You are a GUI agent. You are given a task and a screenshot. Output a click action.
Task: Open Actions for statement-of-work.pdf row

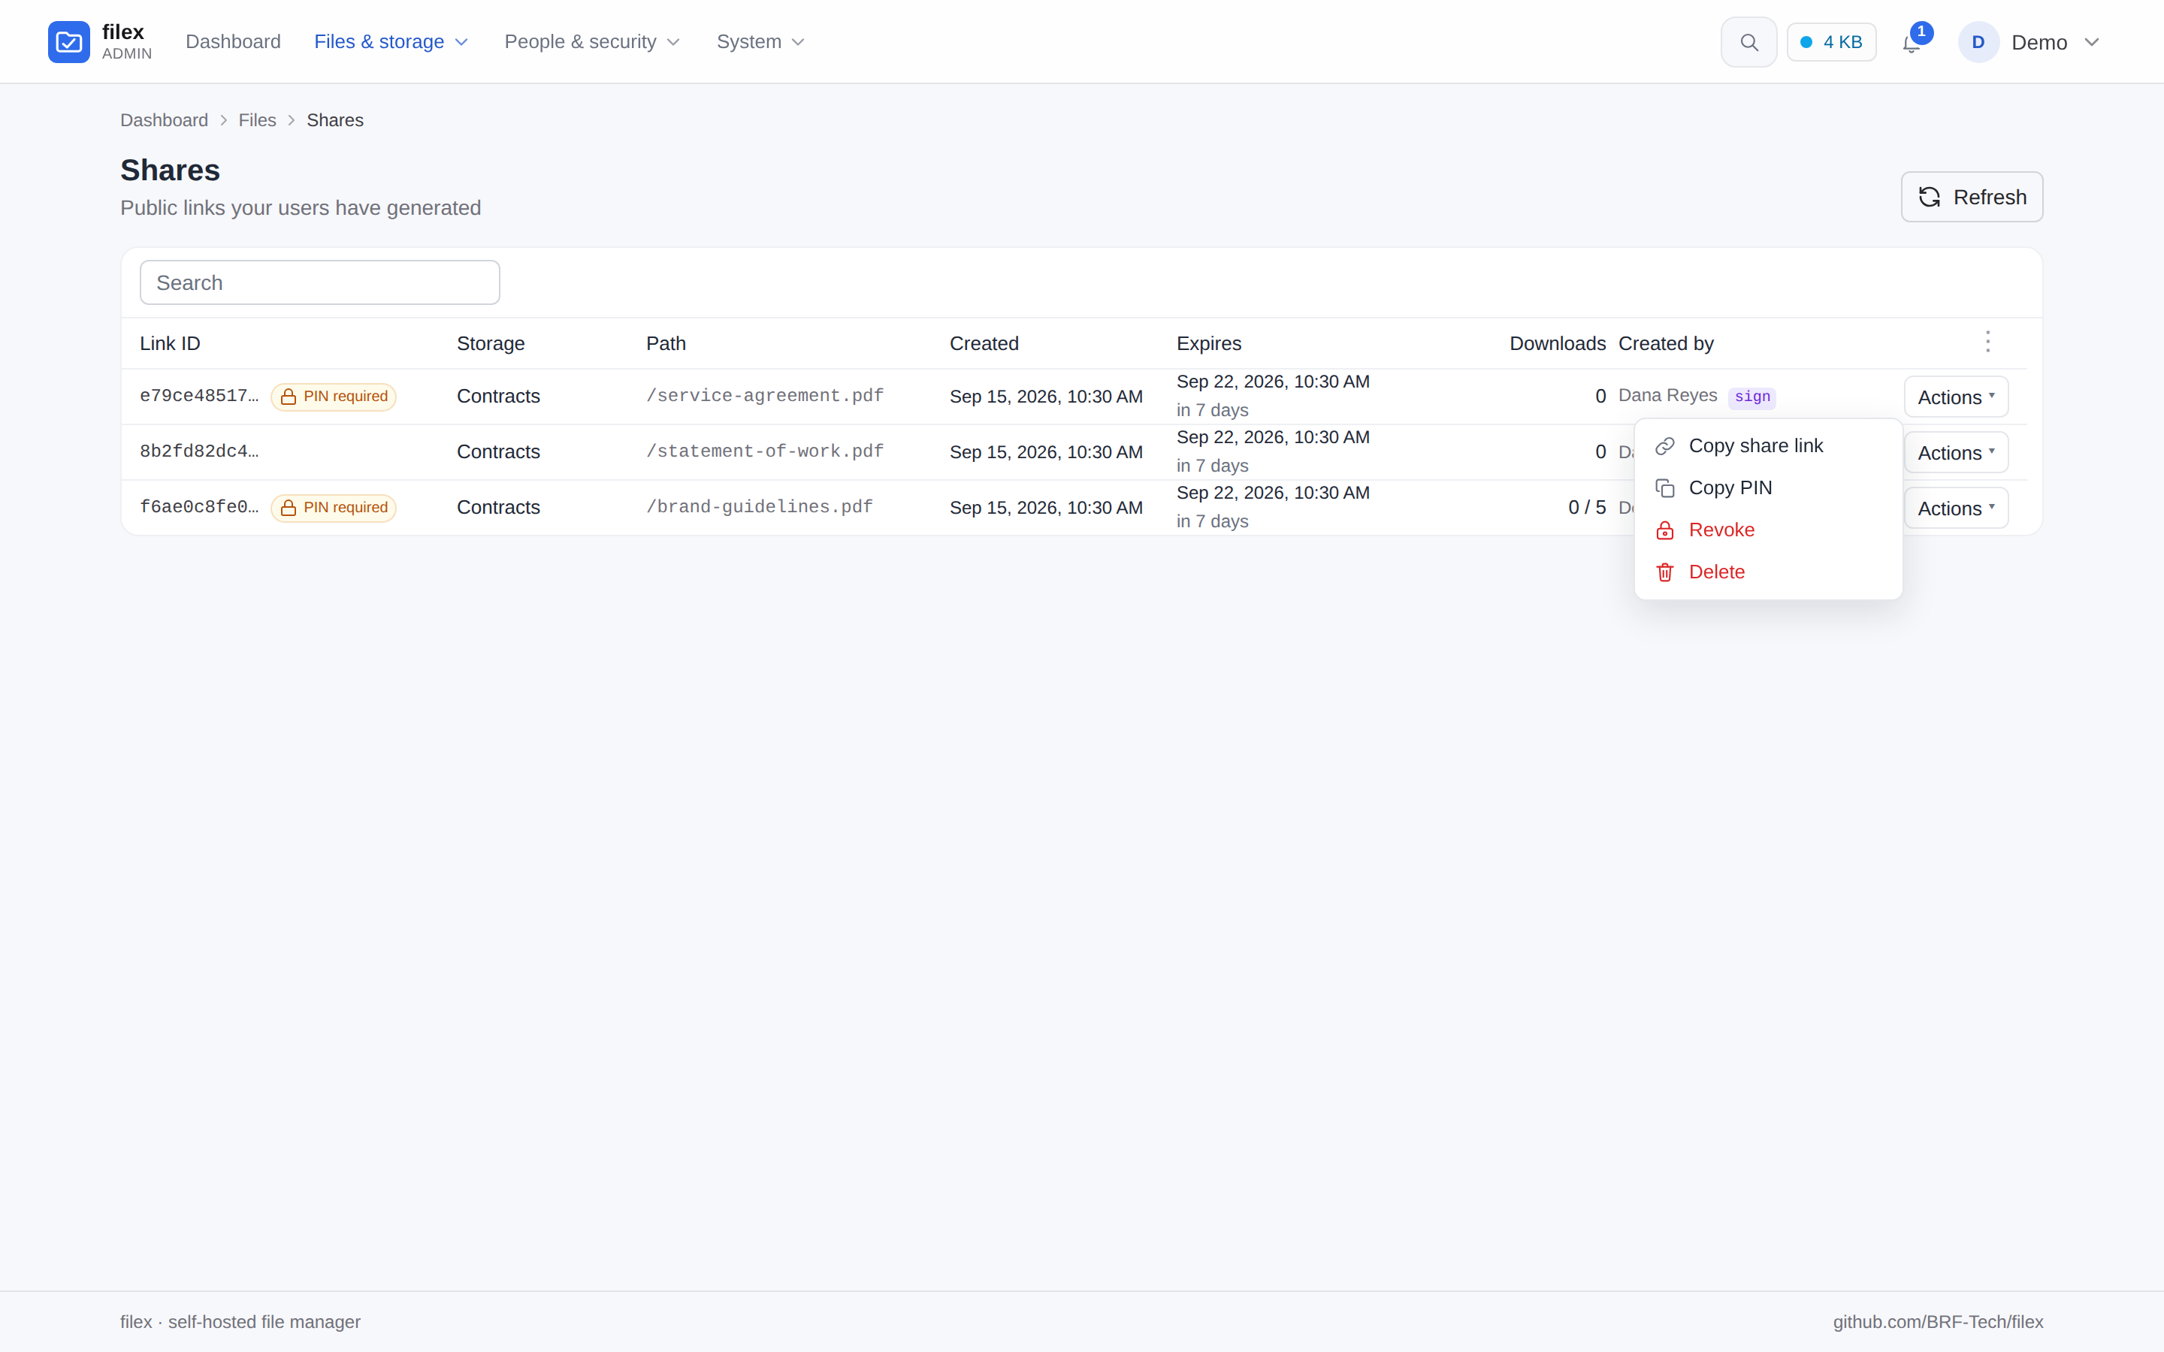coord(1956,452)
